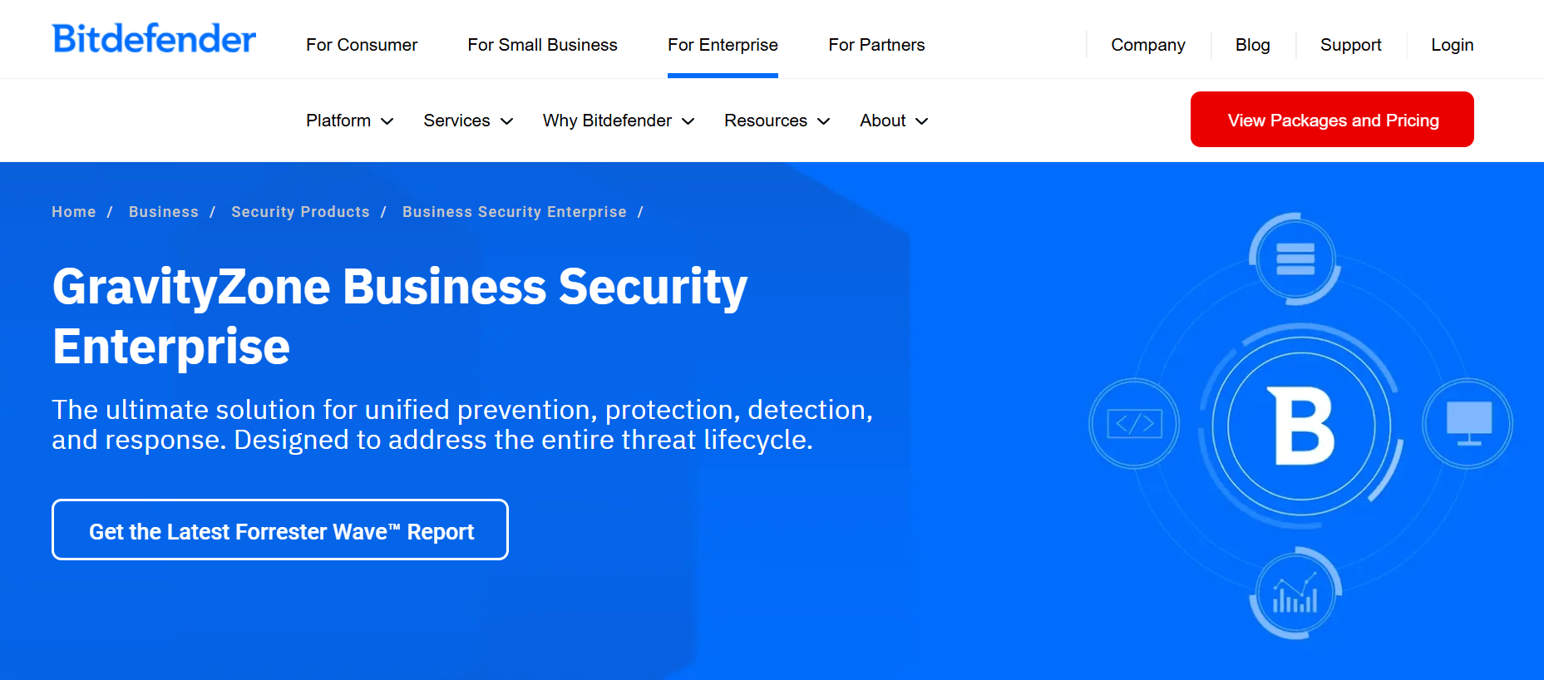
Task: Open the About dropdown
Action: (x=892, y=121)
